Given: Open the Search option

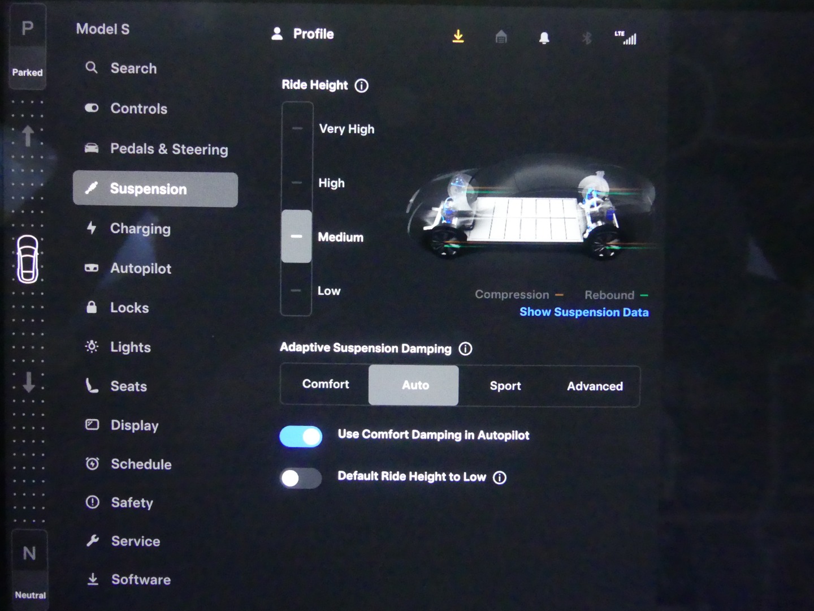Looking at the screenshot, I should click(x=133, y=68).
